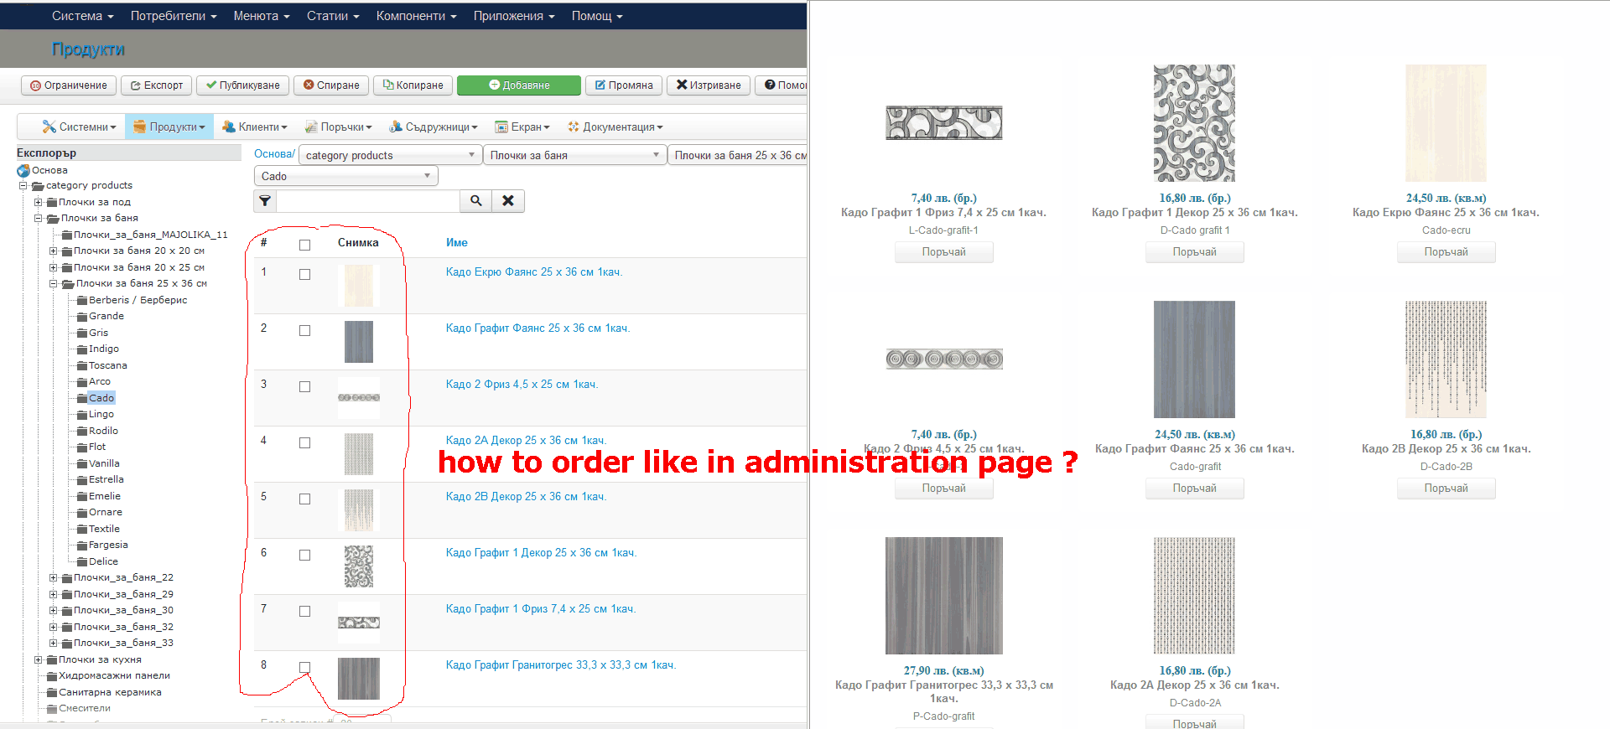Click Поръчай under Кадо Екрю Фаянс

[x=1446, y=252]
